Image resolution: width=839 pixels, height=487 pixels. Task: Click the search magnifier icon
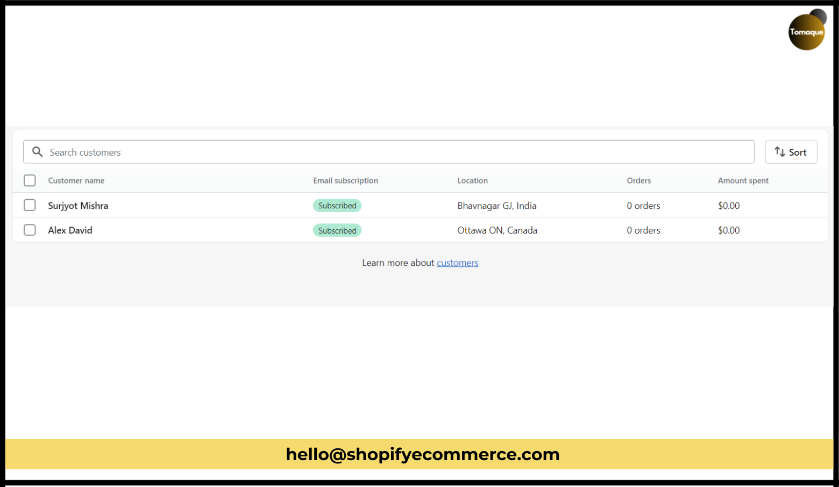tap(37, 152)
